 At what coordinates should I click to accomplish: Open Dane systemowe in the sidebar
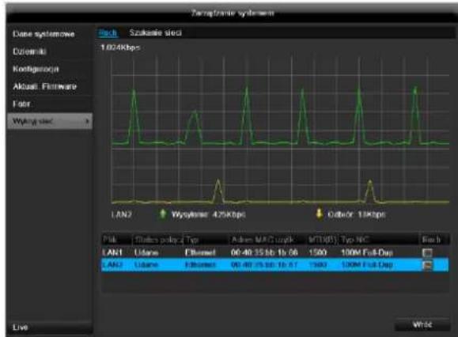tap(44, 34)
